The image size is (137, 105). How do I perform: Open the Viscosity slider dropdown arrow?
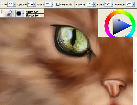[95, 4]
